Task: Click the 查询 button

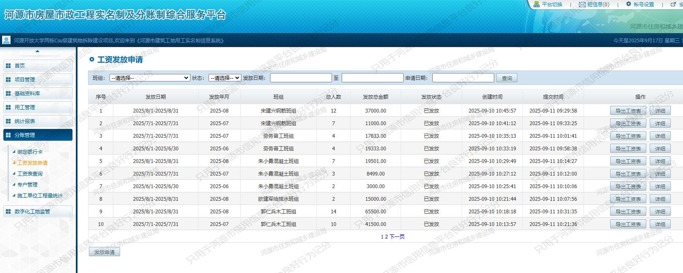Action: click(507, 78)
